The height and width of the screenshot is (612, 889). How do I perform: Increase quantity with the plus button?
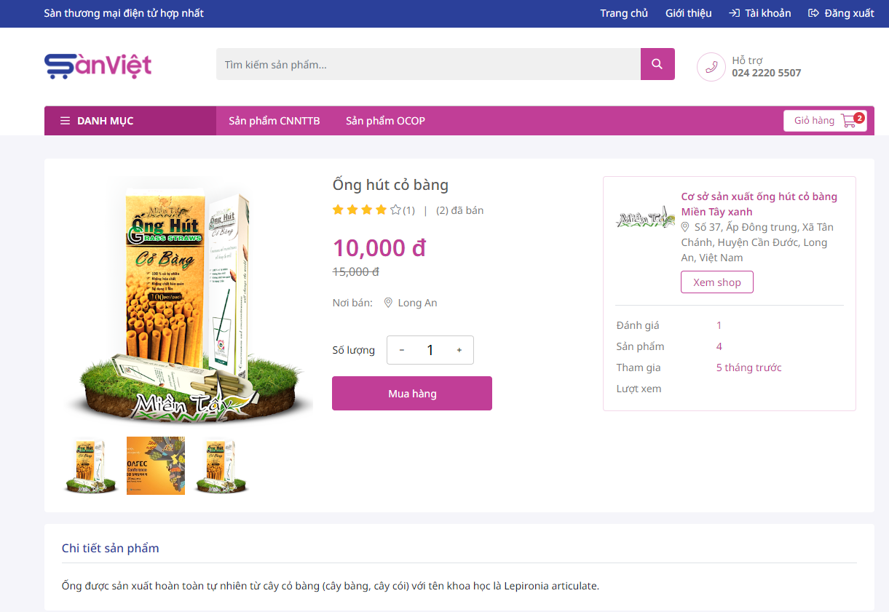click(459, 350)
